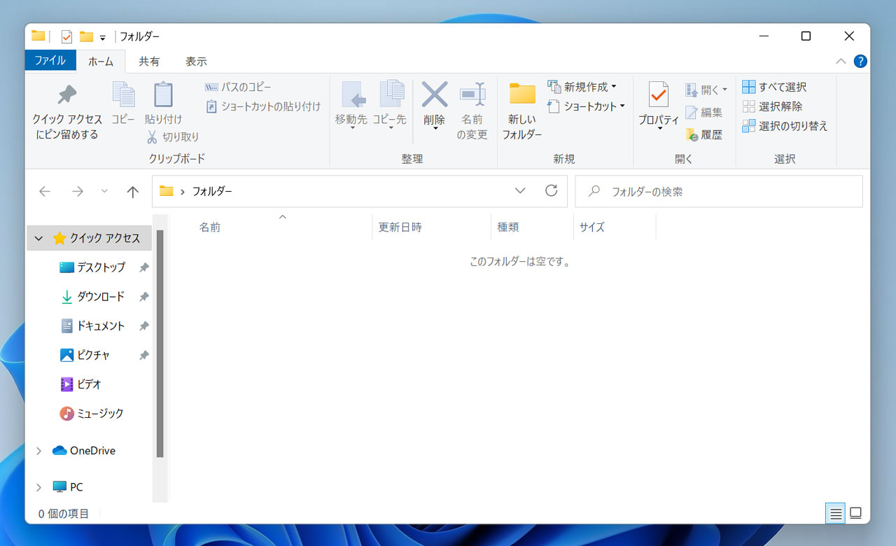
Task: Open the ファイル menu tab
Action: coord(50,61)
